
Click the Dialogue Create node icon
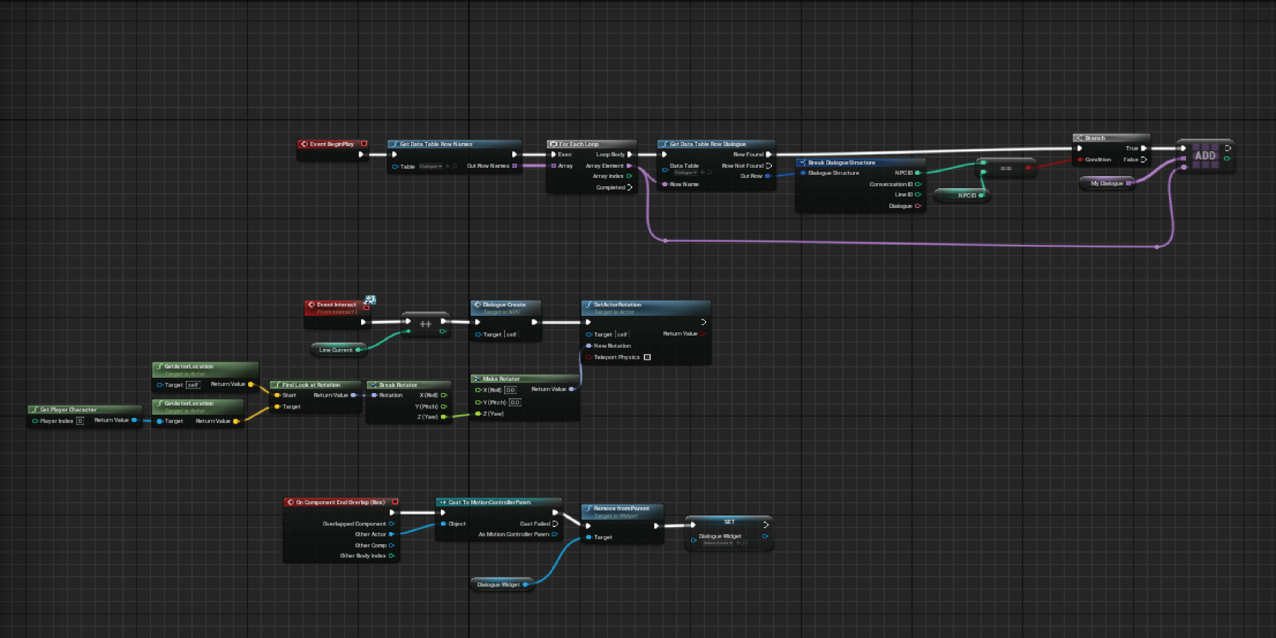point(477,305)
